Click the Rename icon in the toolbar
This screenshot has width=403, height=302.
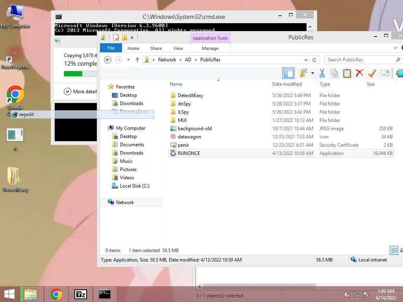385,73
